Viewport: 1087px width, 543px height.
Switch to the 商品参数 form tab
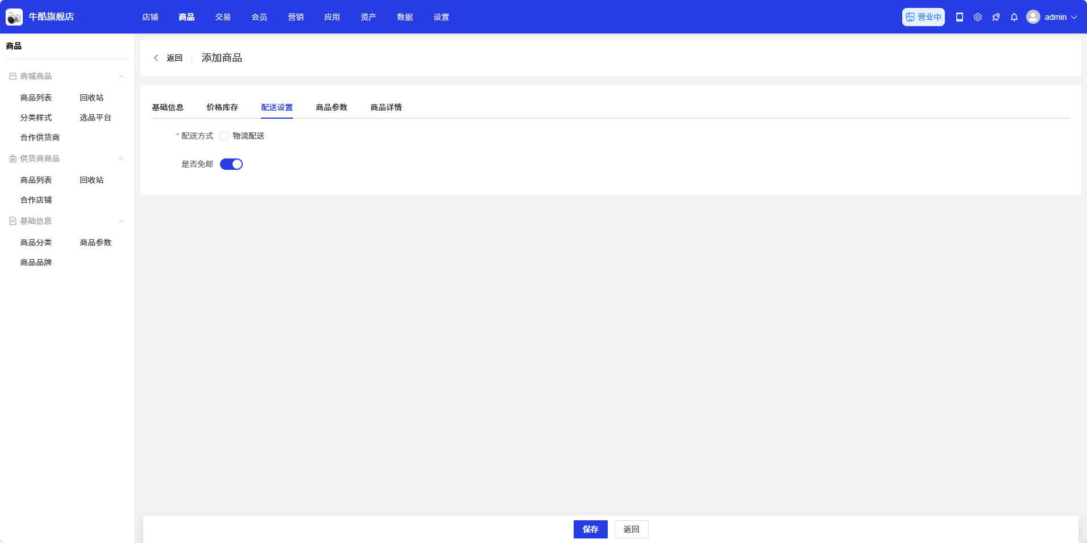point(331,107)
